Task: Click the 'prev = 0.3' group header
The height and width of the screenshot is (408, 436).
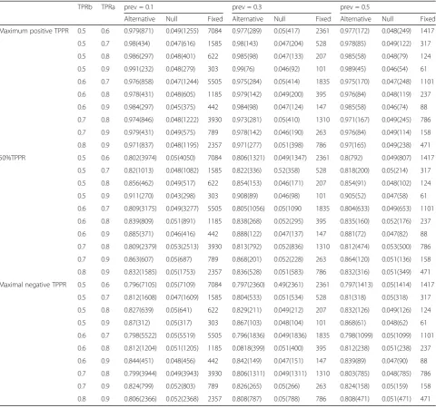Action: pyautogui.click(x=247, y=7)
